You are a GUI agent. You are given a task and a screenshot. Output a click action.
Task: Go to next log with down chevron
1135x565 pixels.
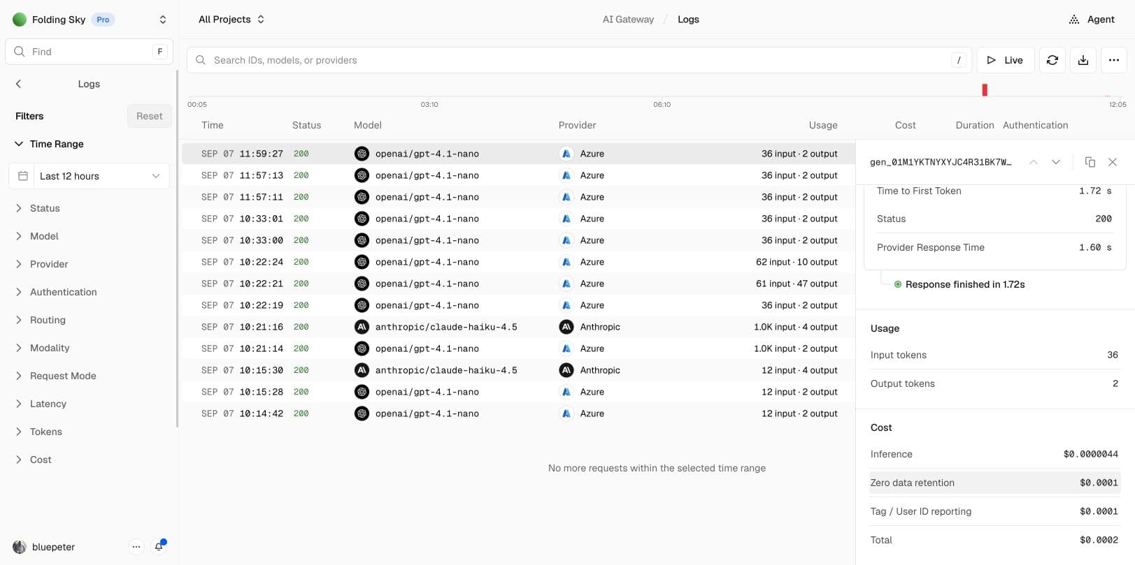click(x=1055, y=162)
